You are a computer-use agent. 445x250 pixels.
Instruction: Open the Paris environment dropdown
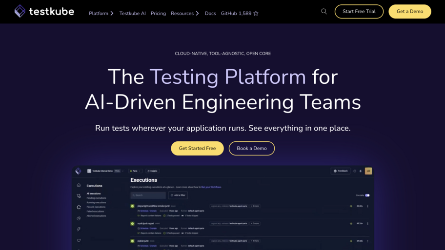point(135,171)
